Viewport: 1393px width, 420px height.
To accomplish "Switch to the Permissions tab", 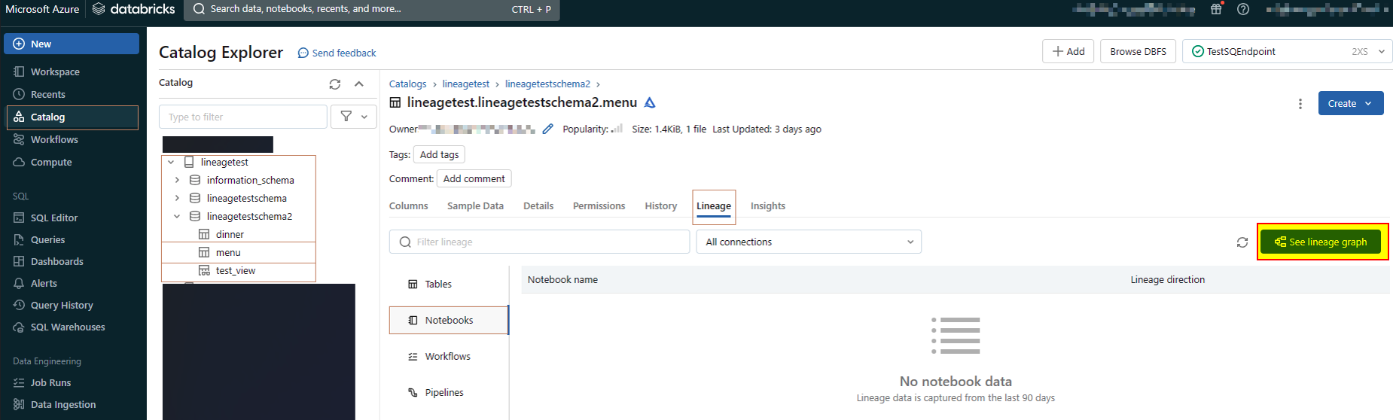I will point(599,205).
